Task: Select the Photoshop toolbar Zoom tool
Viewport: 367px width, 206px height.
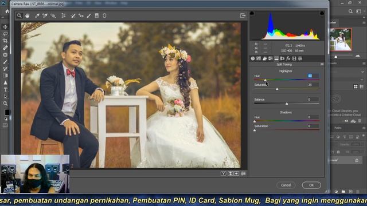Action: pyautogui.click(x=5, y=104)
